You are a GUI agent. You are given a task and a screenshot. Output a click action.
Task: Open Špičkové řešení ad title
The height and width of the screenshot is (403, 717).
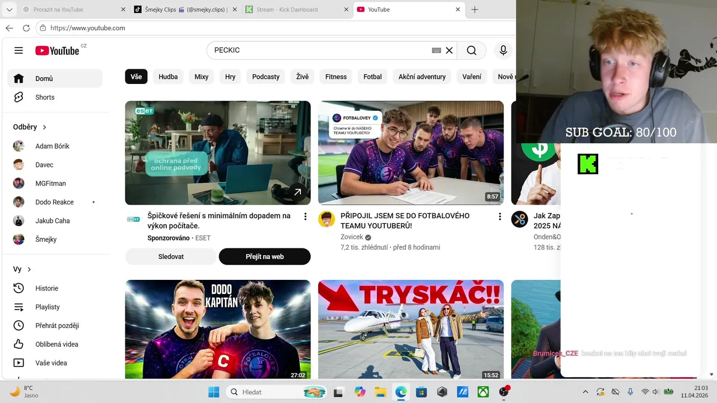point(219,221)
